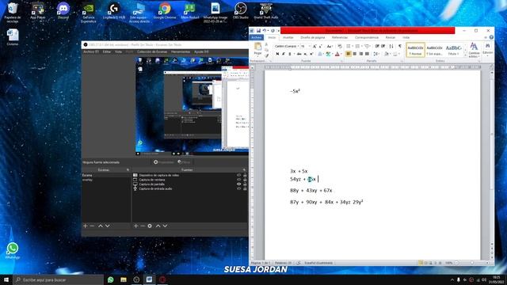507x285 pixels.
Task: Click the zoom slider in Word's status bar
Action: [471, 263]
